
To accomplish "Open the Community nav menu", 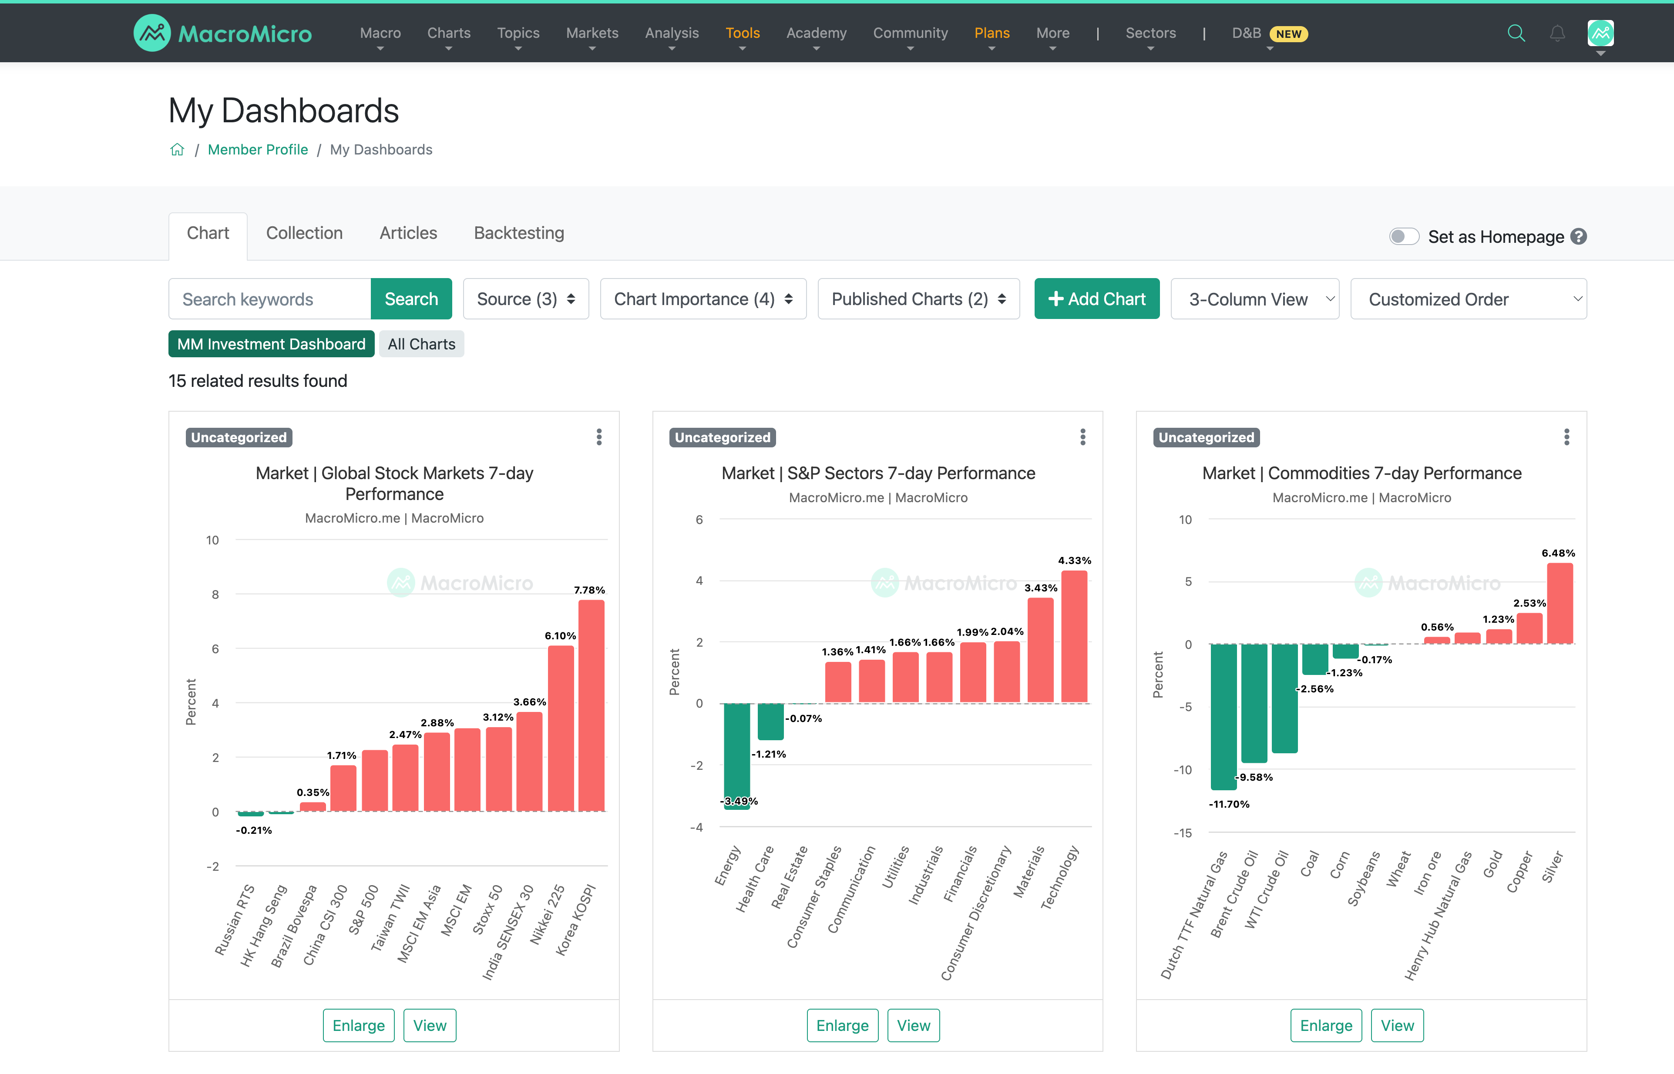I will pos(910,33).
